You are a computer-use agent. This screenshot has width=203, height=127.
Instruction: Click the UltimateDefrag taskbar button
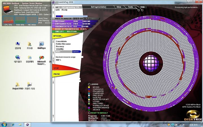[27, 125]
